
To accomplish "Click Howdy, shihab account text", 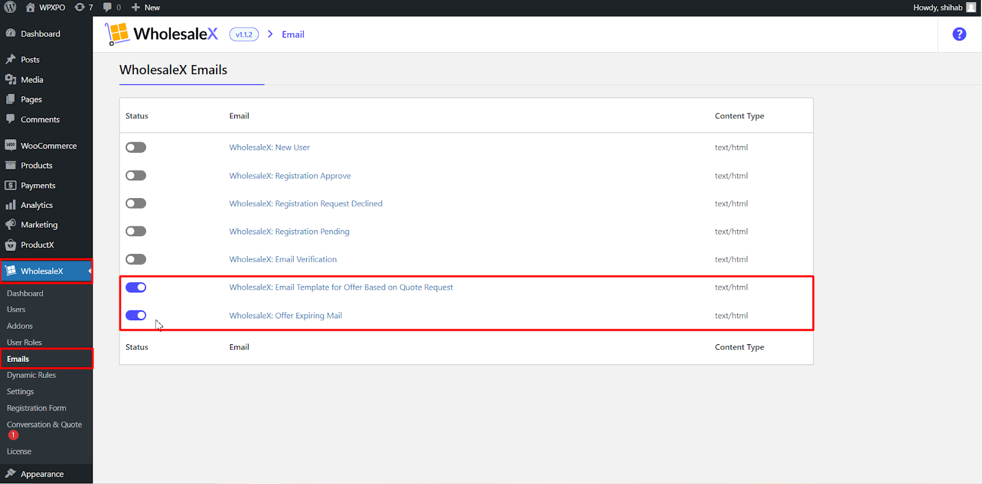I will pyautogui.click(x=937, y=7).
